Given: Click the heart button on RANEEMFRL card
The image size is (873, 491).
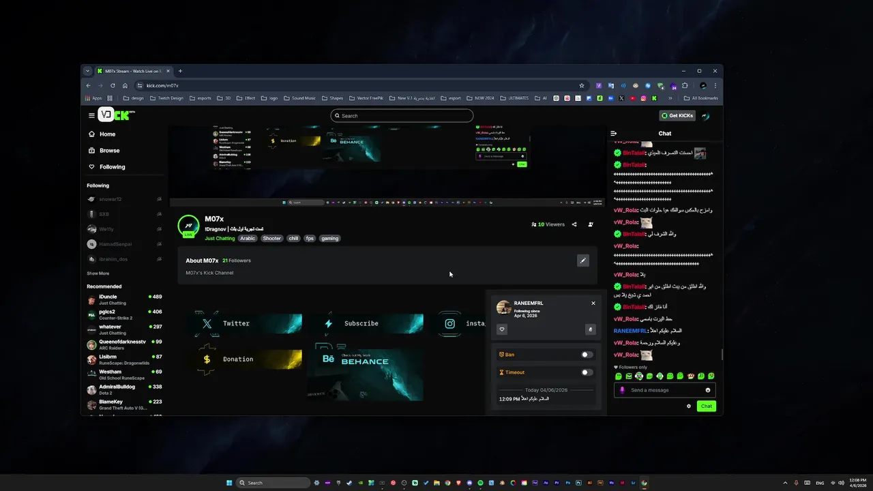Looking at the screenshot, I should 502,329.
